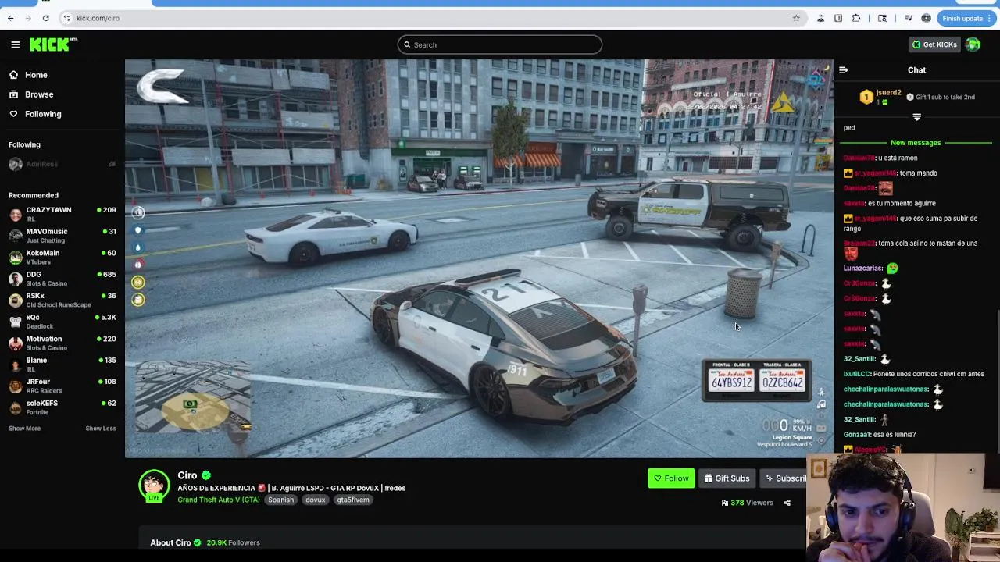Go back in browser history
Image resolution: width=1000 pixels, height=562 pixels.
pos(11,18)
